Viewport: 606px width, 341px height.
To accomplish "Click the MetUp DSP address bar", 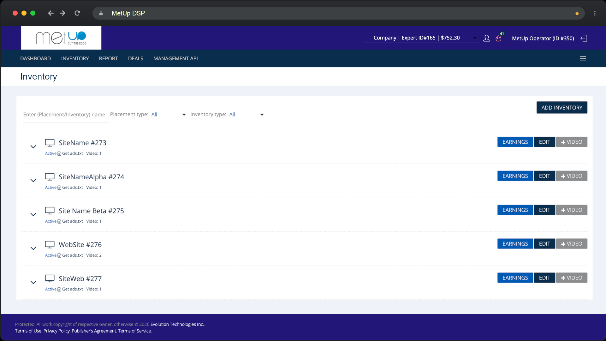I will coord(338,13).
